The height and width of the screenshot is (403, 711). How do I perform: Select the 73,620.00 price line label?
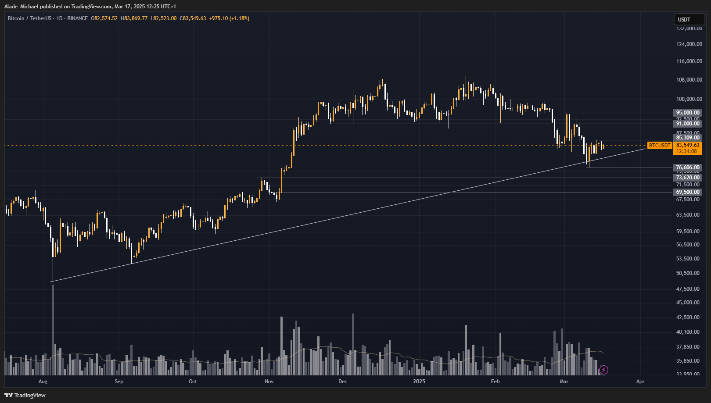(687, 178)
